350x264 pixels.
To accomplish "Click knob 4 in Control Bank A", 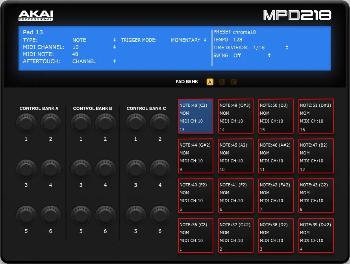I will click(51, 169).
